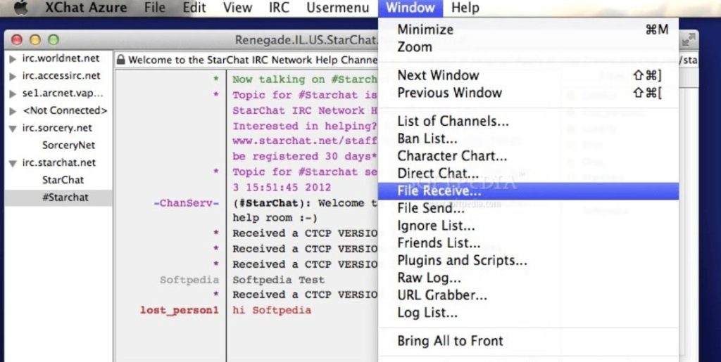
Task: Expand the se1.arcnet.vap... server tree
Action: tap(13, 93)
